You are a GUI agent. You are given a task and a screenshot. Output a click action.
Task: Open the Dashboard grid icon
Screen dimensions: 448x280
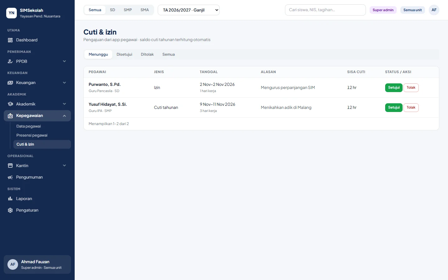10,40
